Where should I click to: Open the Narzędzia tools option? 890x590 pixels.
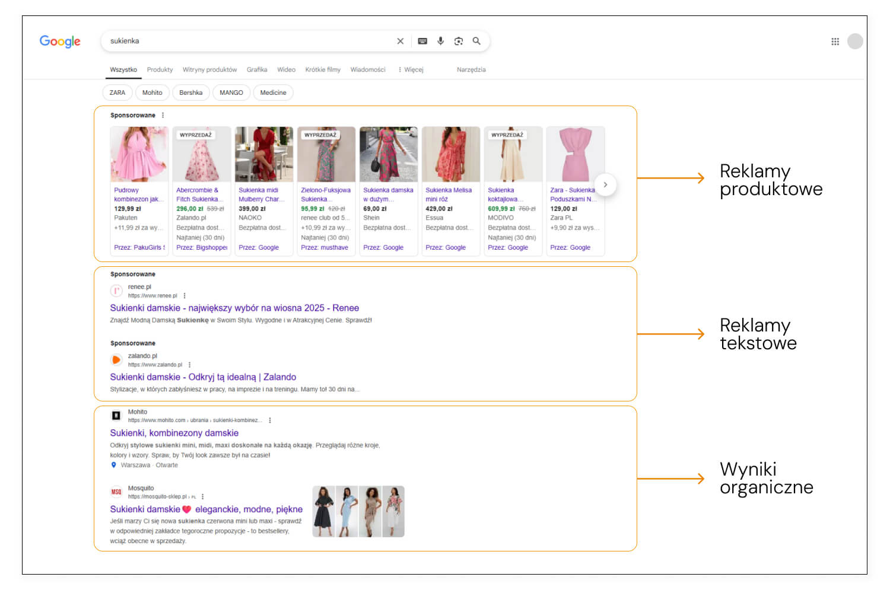(471, 69)
